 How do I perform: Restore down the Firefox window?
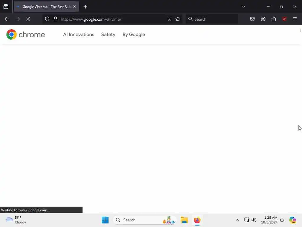pos(282,7)
